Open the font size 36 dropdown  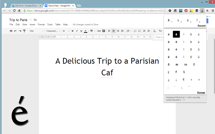[x=66, y=31]
